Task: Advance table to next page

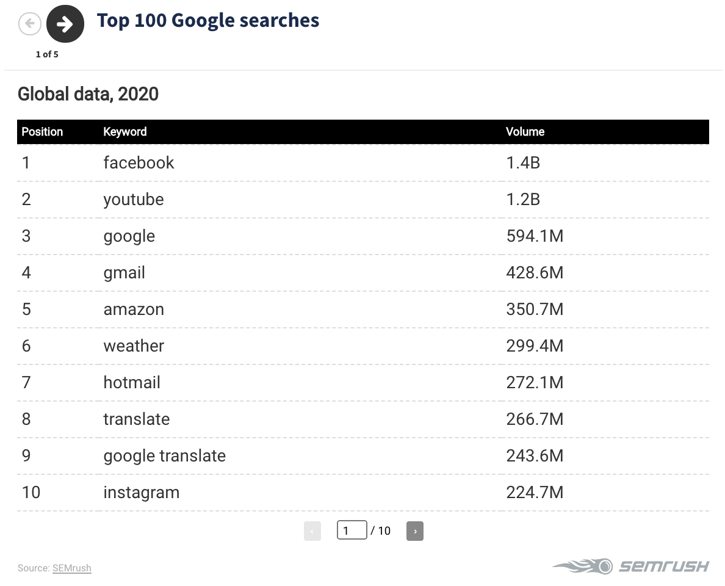Action: (415, 531)
